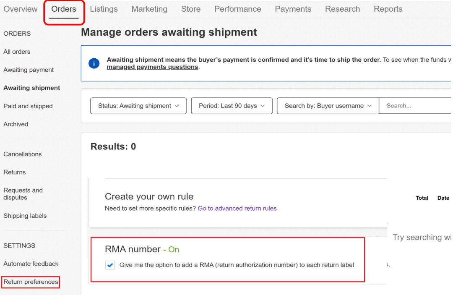Open the Cancellations page
Image resolution: width=453 pixels, height=295 pixels.
(x=23, y=154)
